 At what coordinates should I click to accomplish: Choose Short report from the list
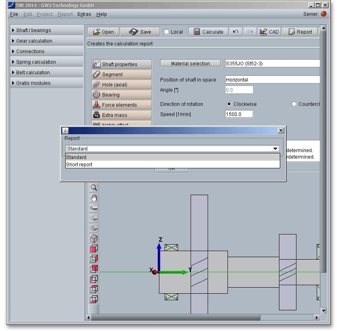click(x=79, y=165)
